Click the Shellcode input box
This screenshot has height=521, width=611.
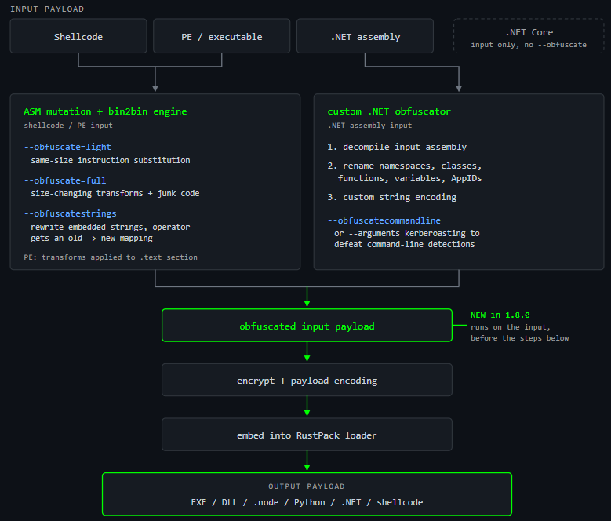coord(78,36)
